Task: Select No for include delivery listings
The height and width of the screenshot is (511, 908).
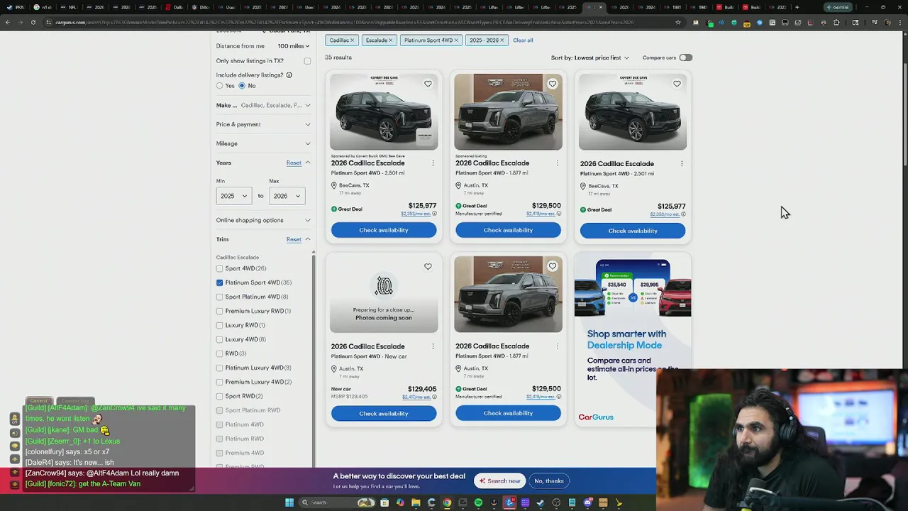Action: click(x=242, y=86)
